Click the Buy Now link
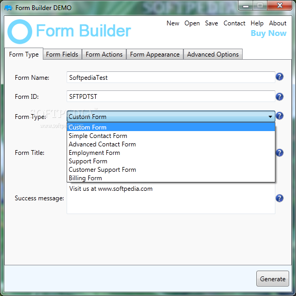Viewport: 296px width, 296px height. coord(269,33)
